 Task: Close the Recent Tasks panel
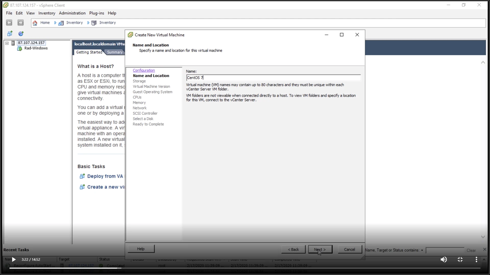pyautogui.click(x=484, y=249)
